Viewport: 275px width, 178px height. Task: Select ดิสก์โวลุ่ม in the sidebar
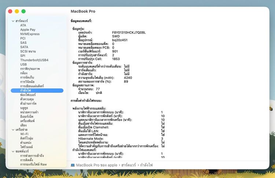[27, 138]
